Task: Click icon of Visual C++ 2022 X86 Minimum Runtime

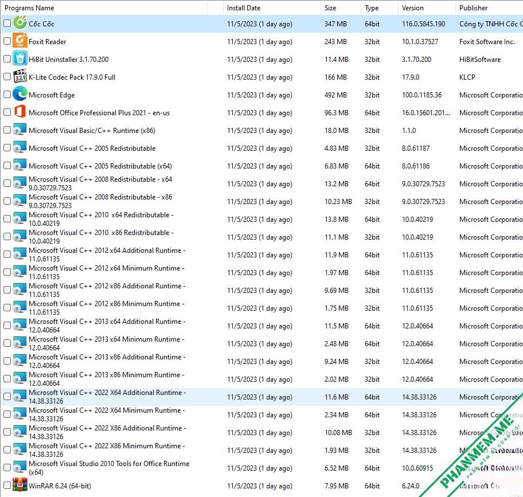Action: (20, 449)
